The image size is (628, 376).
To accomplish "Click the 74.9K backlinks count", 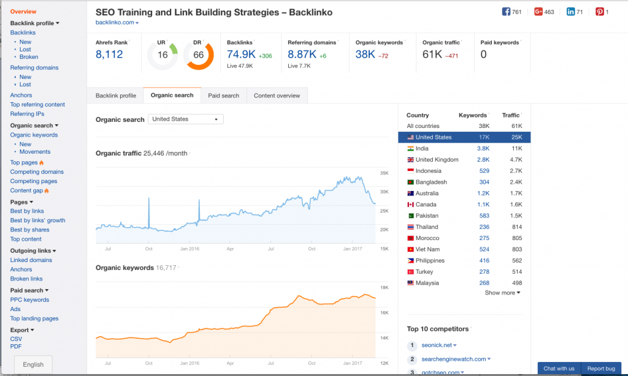I will click(x=241, y=54).
